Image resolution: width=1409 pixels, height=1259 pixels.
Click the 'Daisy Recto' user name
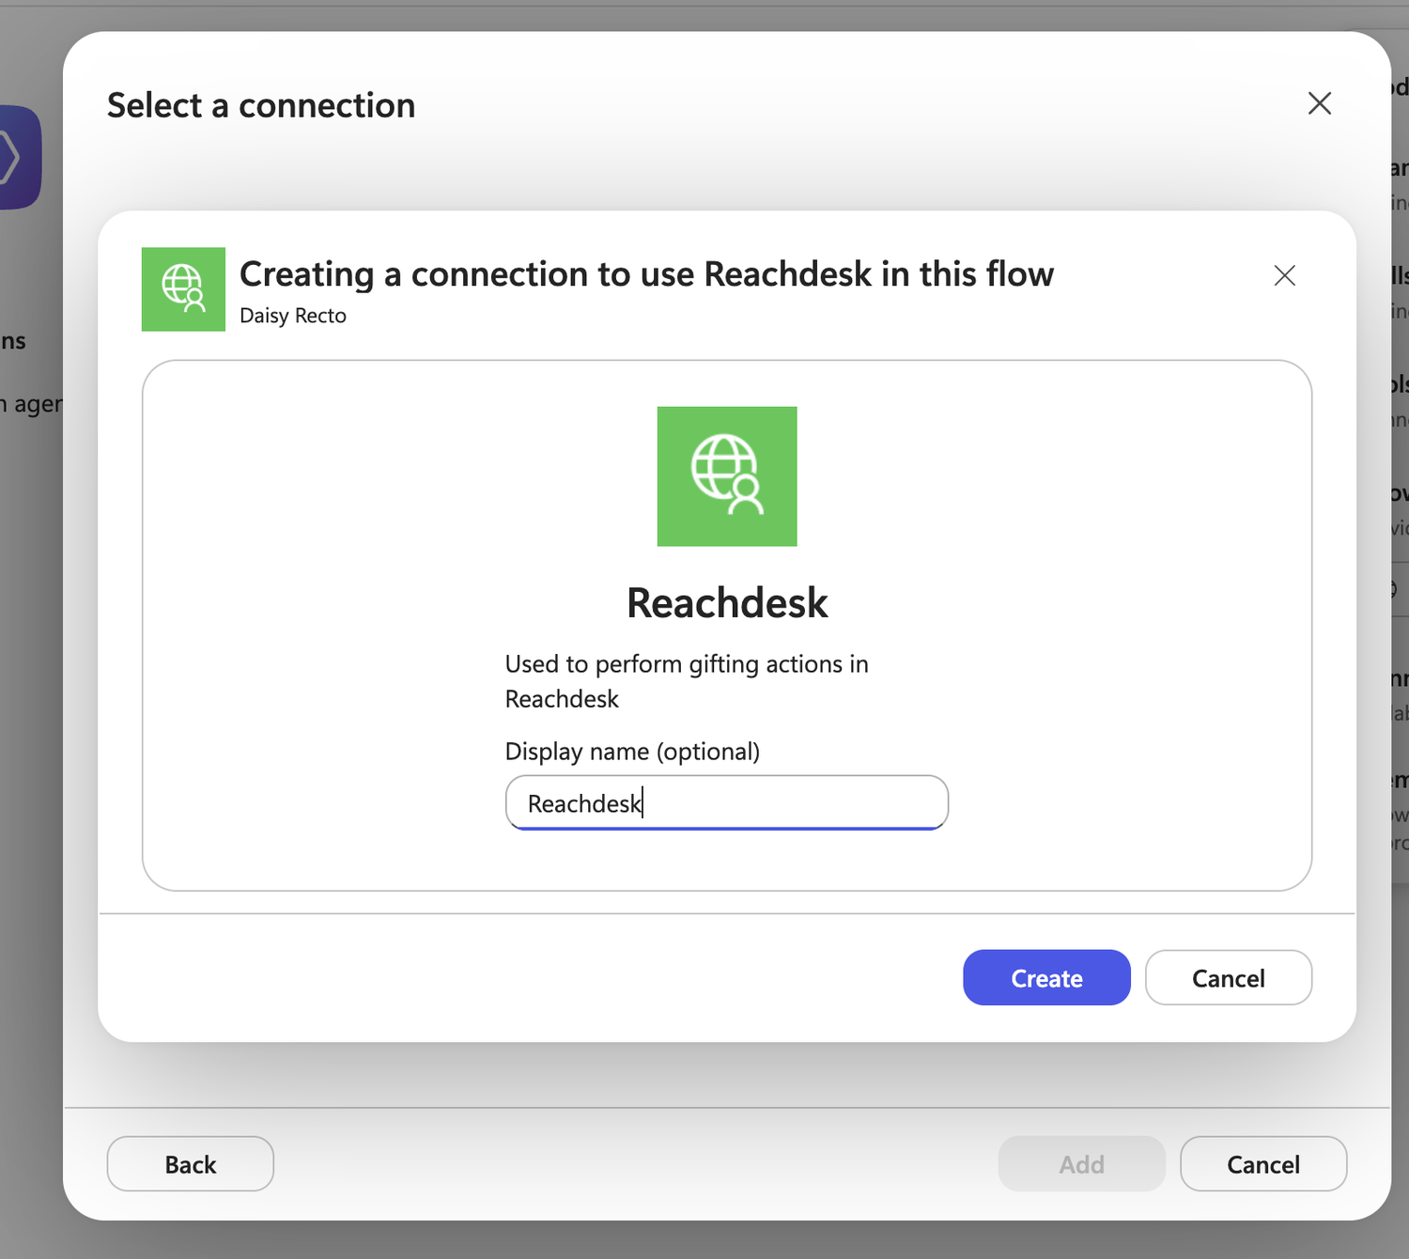293,316
